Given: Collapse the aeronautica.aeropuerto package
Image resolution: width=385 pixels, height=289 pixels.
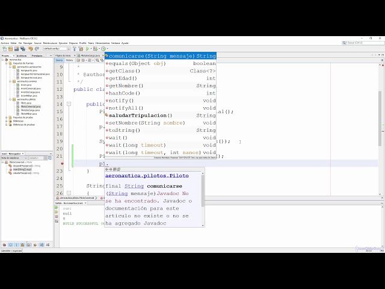Looking at the screenshot, I should pyautogui.click(x=10, y=67).
